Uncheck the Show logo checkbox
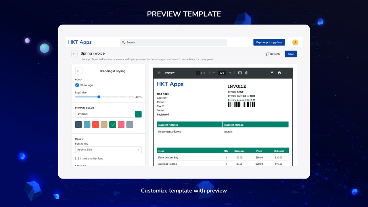 coord(77,85)
